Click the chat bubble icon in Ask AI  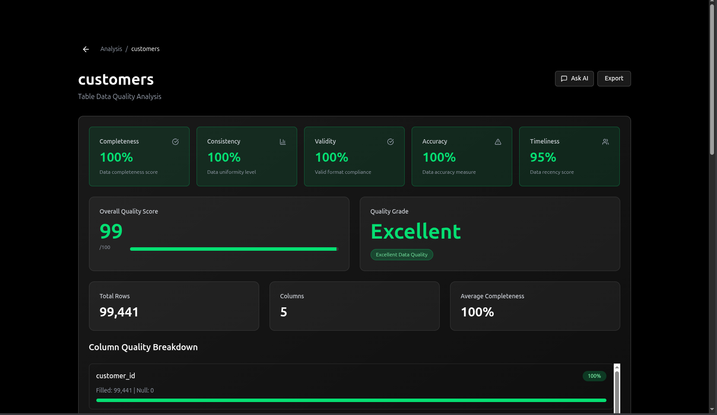564,79
